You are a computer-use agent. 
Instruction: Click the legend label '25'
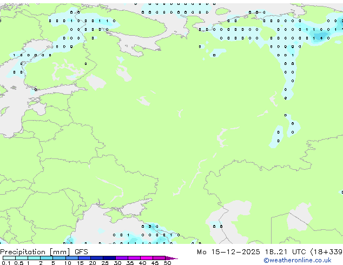click(105, 263)
